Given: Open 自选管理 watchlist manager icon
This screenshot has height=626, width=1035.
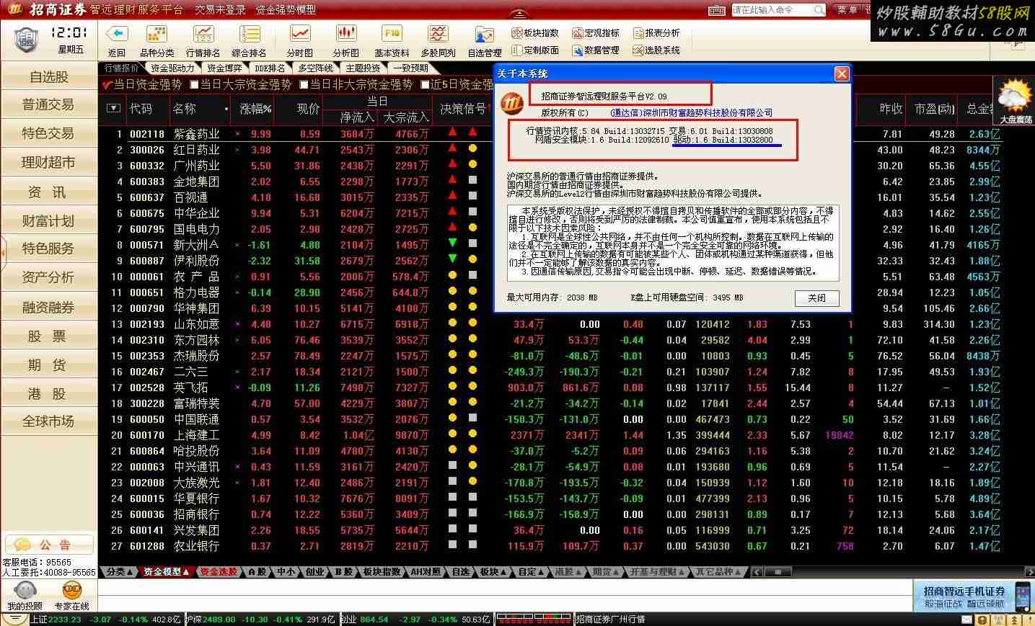Looking at the screenshot, I should [484, 35].
